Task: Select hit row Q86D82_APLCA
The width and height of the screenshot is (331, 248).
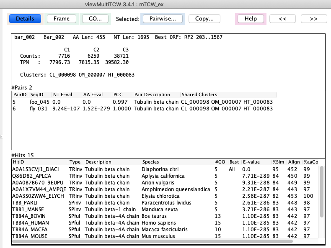Action: pyautogui.click(x=31, y=176)
